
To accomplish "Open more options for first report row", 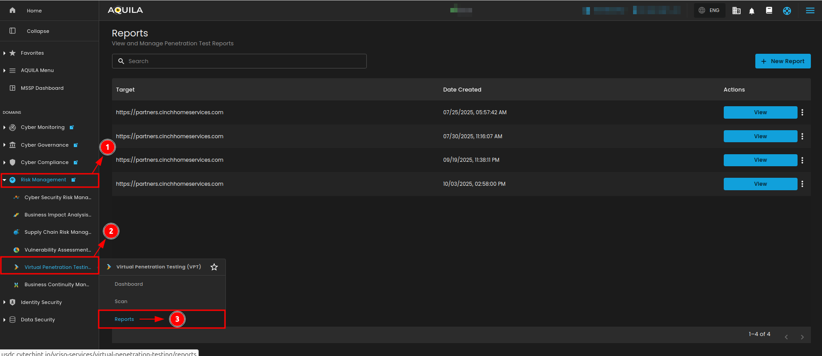I will (x=802, y=112).
